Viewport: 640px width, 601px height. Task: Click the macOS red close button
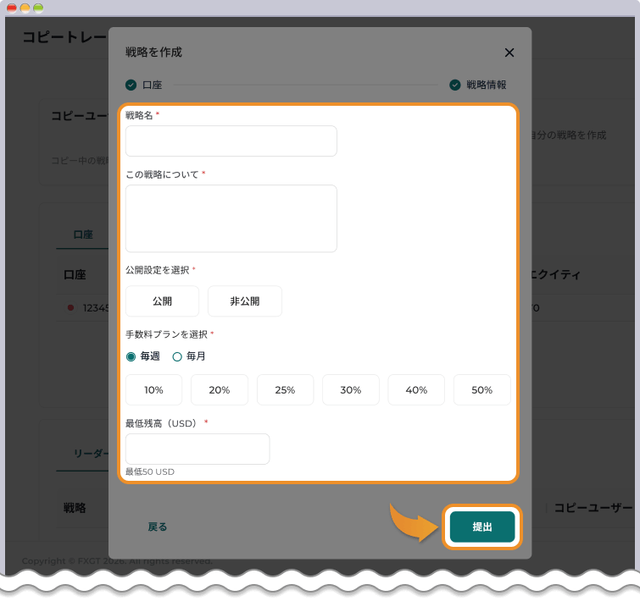[x=12, y=8]
